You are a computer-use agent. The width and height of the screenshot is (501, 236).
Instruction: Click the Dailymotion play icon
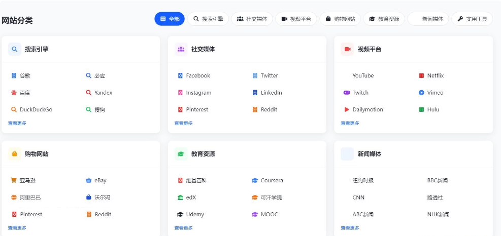tap(347, 109)
